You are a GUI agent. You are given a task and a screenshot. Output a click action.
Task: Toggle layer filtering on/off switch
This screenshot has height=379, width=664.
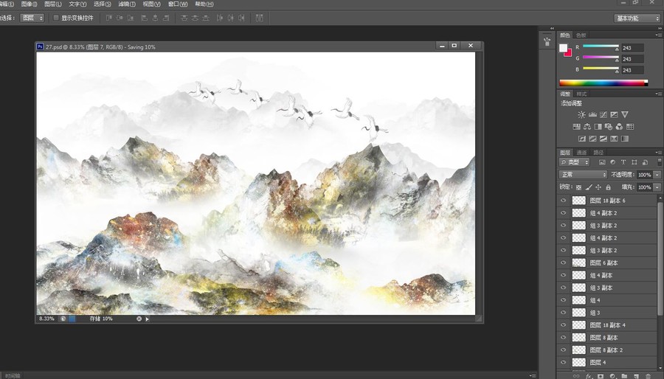tap(660, 161)
